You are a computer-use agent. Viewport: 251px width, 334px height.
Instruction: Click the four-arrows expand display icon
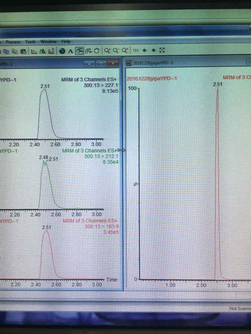162,50
